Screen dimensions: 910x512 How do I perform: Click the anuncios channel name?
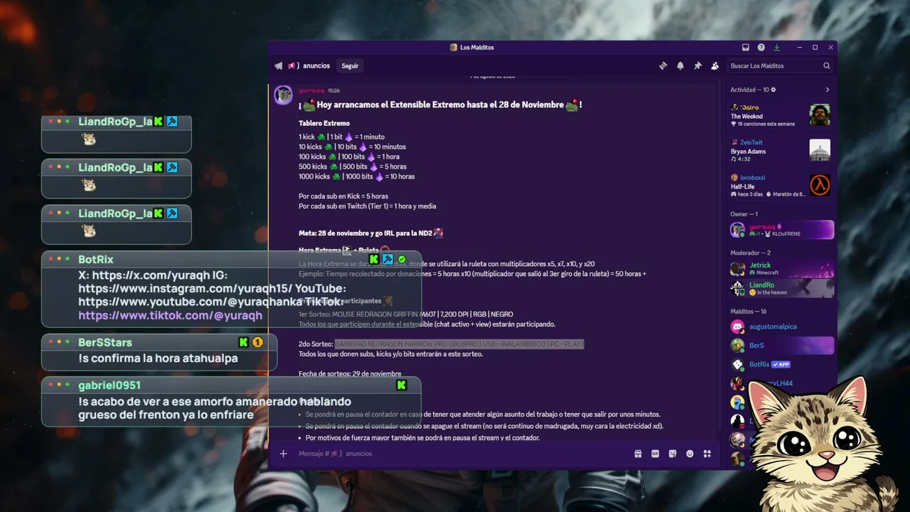click(x=316, y=65)
